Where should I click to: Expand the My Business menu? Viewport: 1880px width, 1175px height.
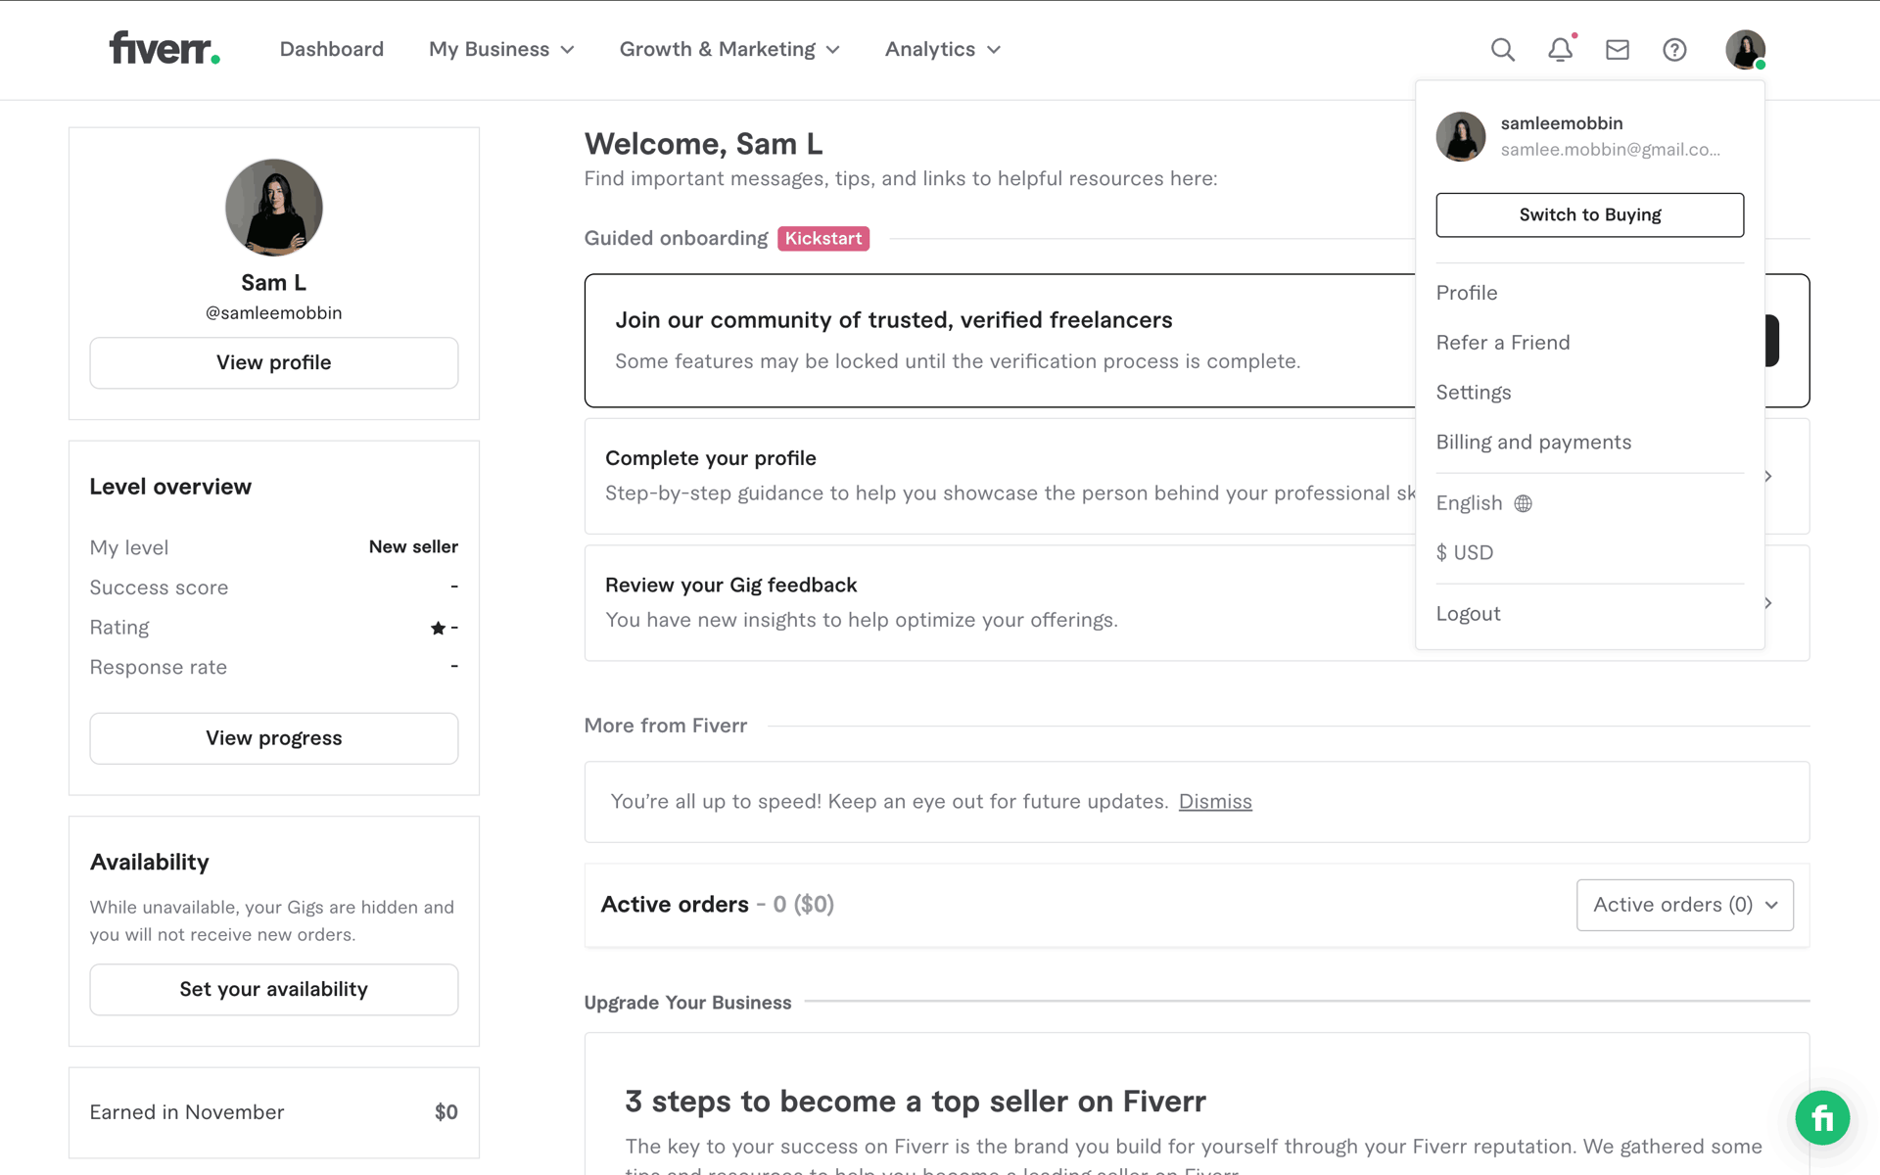coord(501,49)
